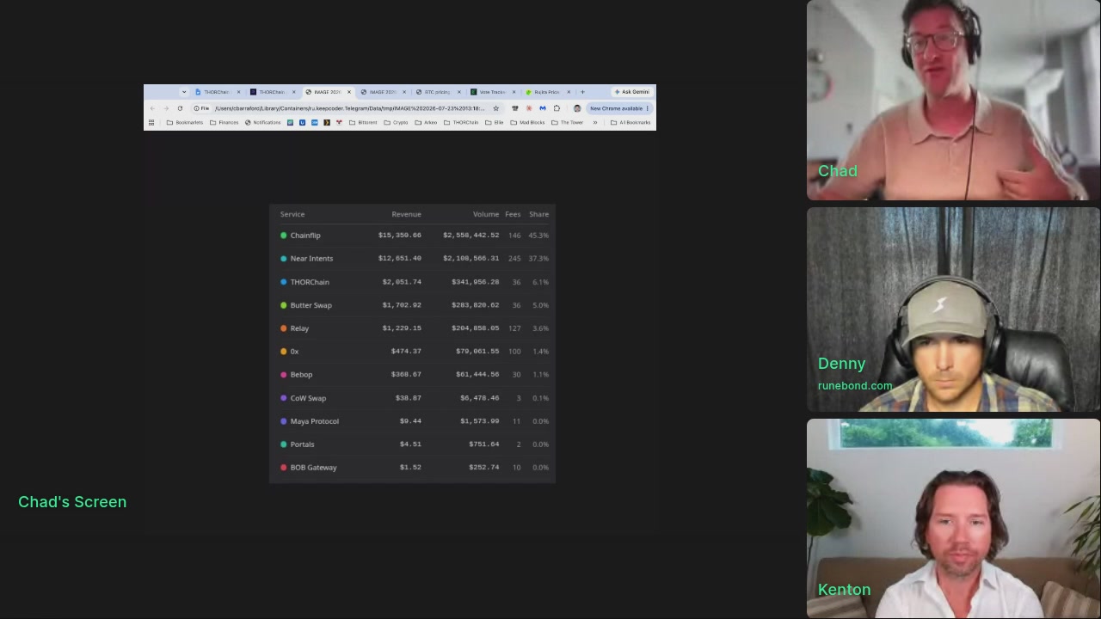Bookmark this page with the star icon
The width and height of the screenshot is (1101, 619).
click(x=495, y=108)
